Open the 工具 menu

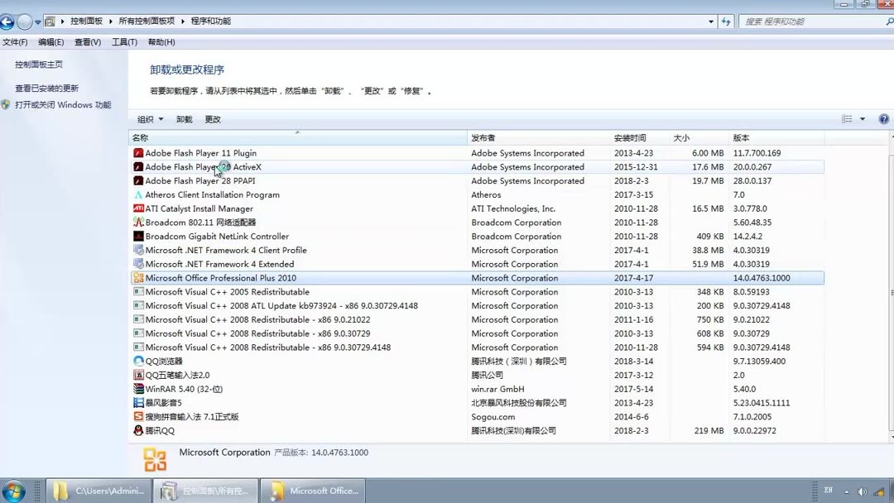coord(123,41)
